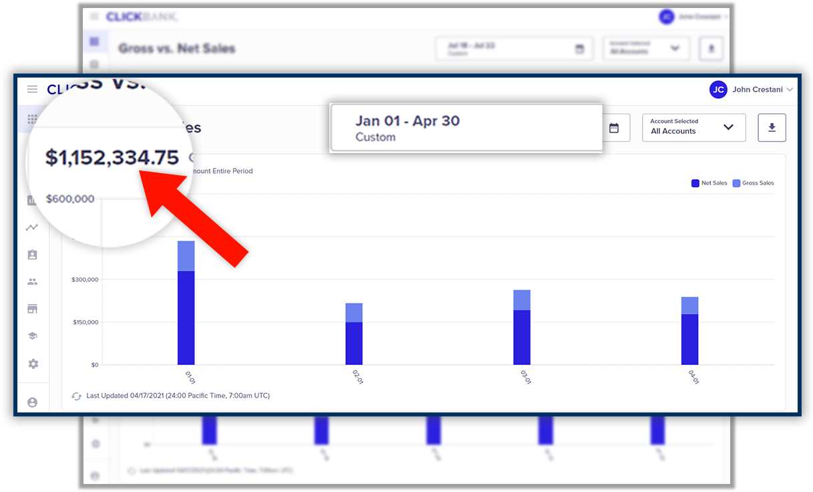Open the calendar icon in the background window
Image resolution: width=813 pixels, height=492 pixels.
click(x=580, y=49)
